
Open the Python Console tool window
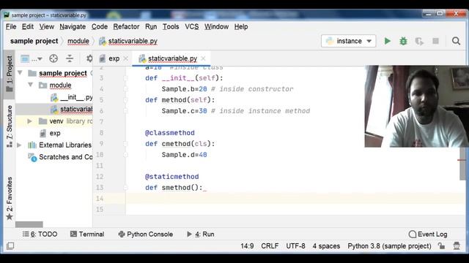coord(146,234)
